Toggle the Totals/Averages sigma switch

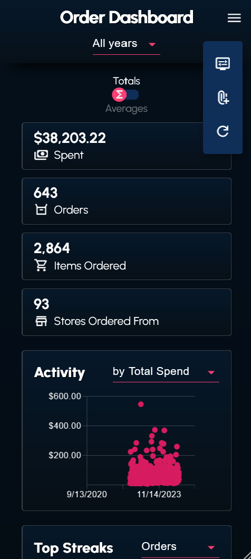point(125,95)
